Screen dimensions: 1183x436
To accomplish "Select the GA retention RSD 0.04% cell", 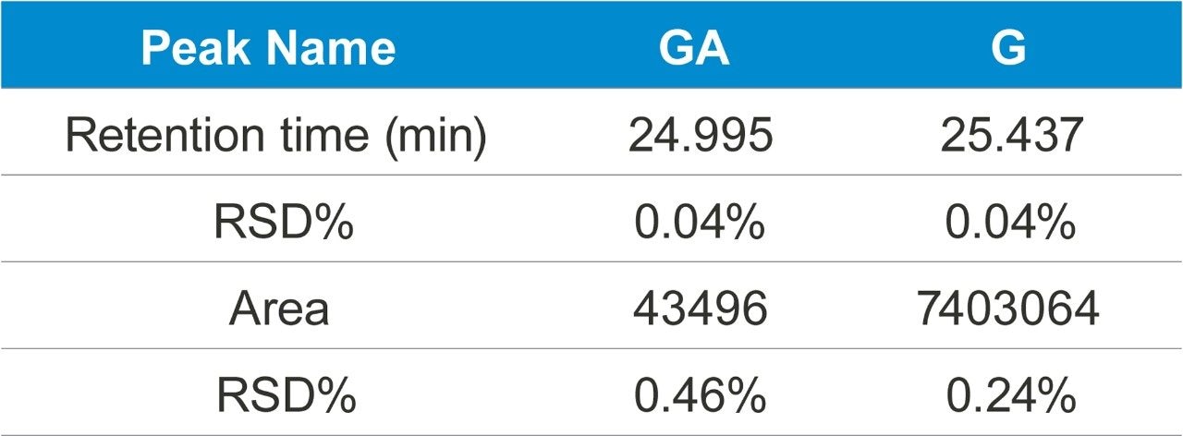I will pos(700,224).
